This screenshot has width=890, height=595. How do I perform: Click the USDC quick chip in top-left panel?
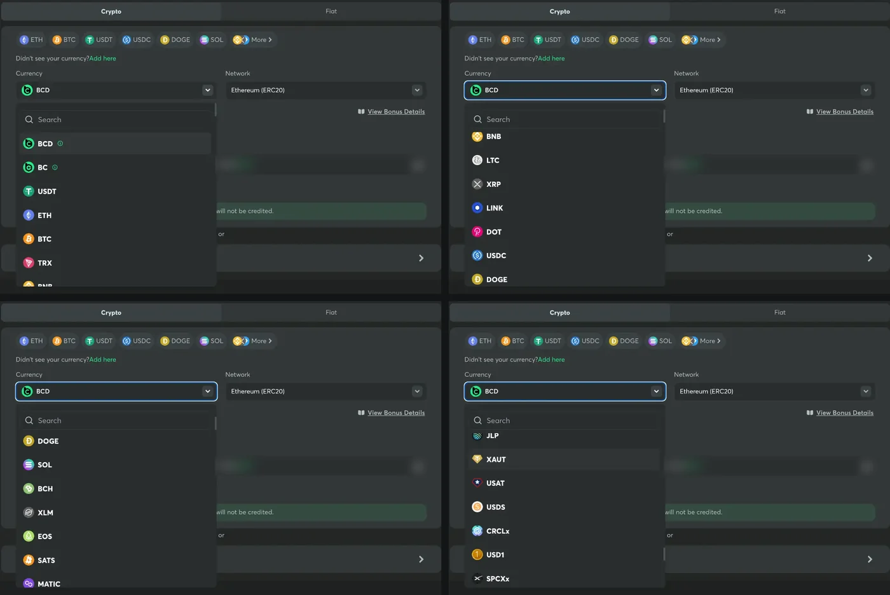(x=137, y=39)
